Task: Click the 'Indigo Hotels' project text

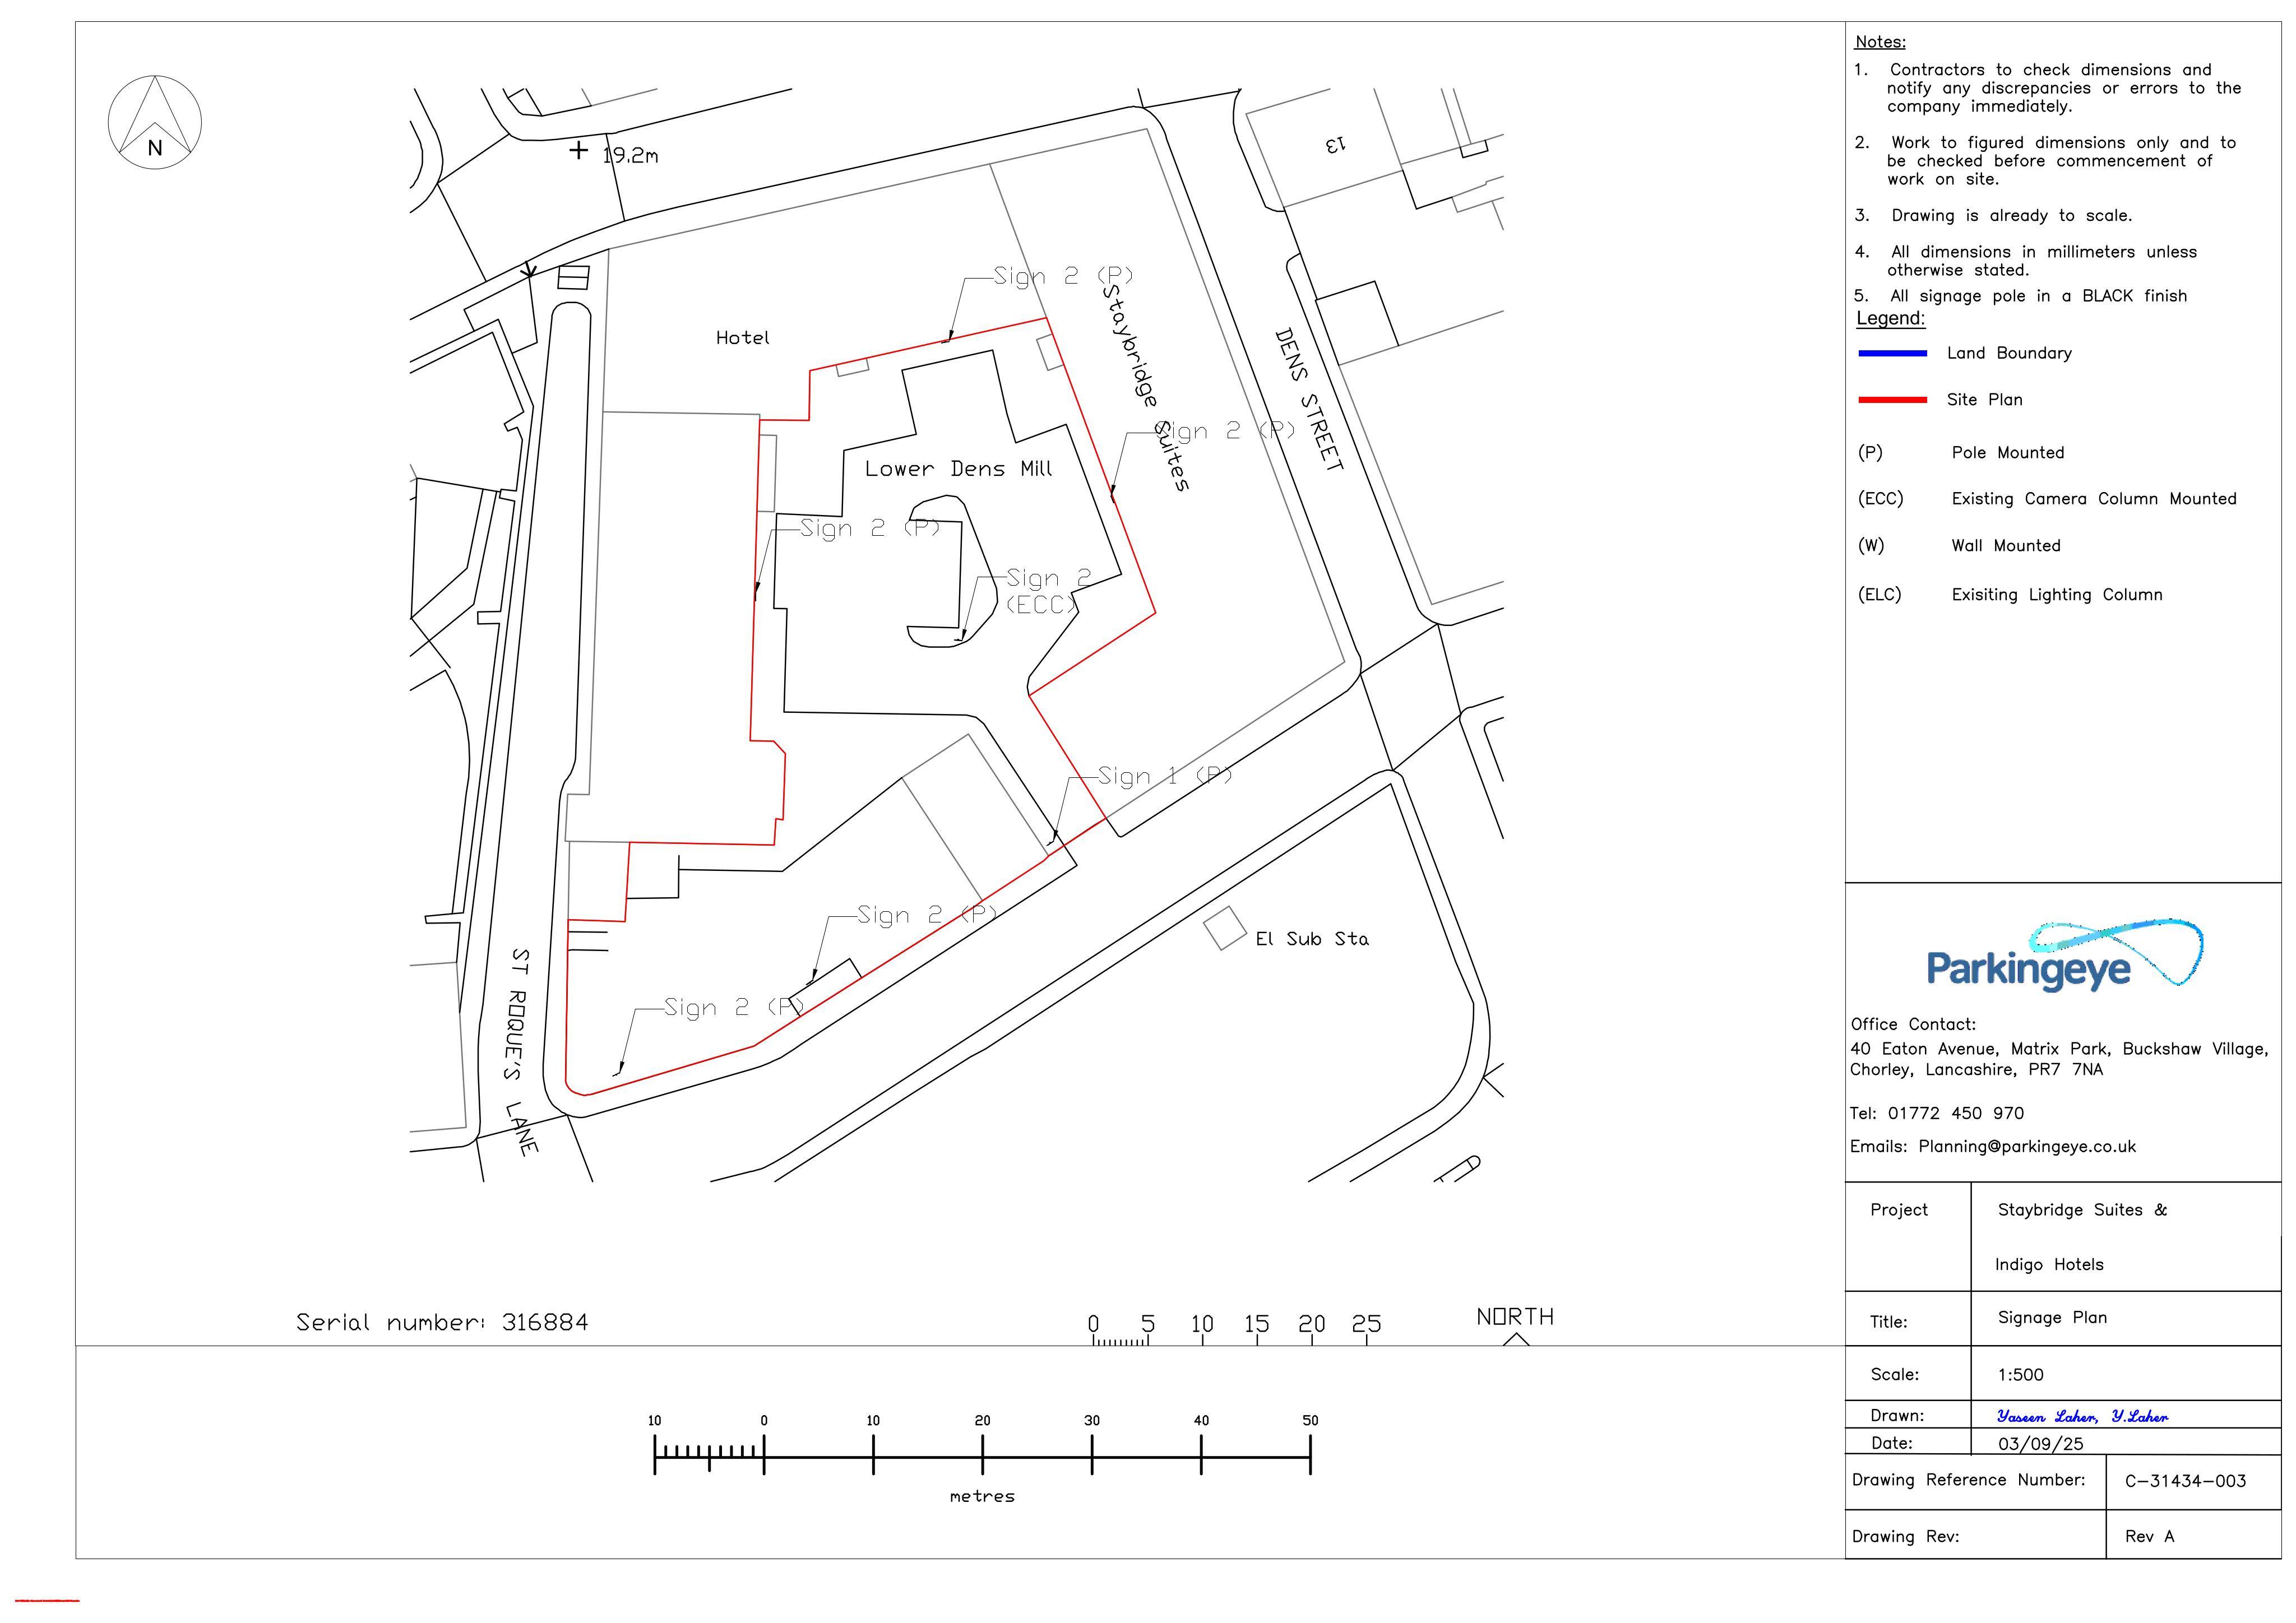Action: point(2049,1265)
